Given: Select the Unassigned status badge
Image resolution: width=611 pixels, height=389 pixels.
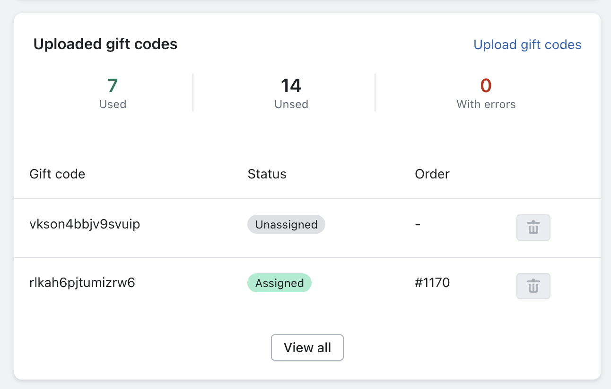Looking at the screenshot, I should coord(286,224).
